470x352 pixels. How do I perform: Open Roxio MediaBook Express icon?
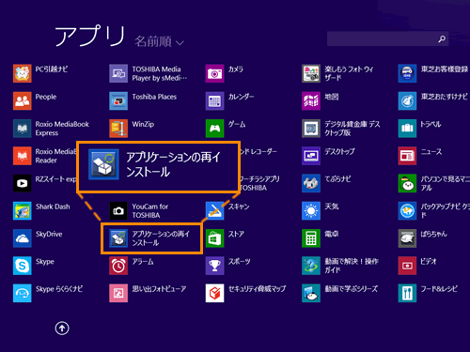tap(23, 129)
